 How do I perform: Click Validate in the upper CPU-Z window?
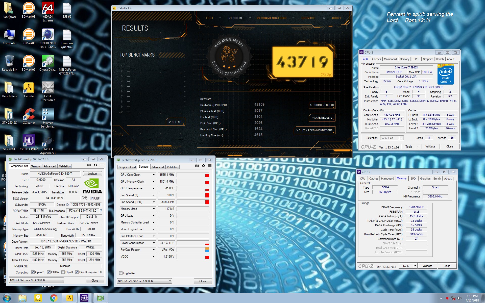click(430, 146)
